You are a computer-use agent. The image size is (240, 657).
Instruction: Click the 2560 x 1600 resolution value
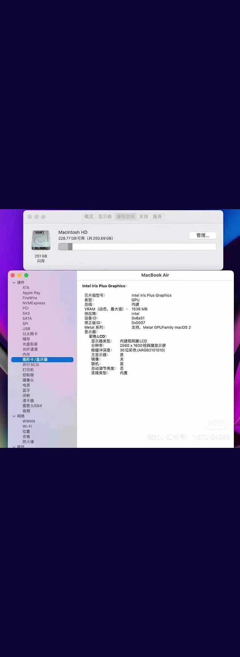click(x=143, y=346)
